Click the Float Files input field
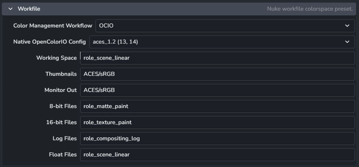Viewport: 359px width, 167px height. pos(217,155)
